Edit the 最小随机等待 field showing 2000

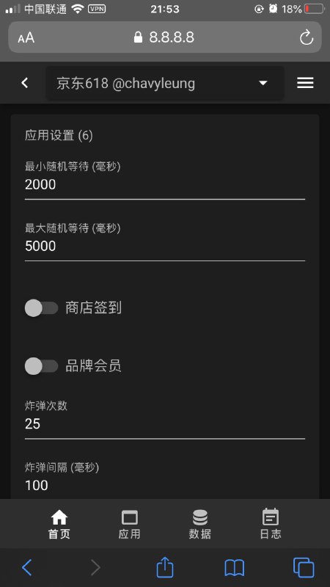point(164,185)
